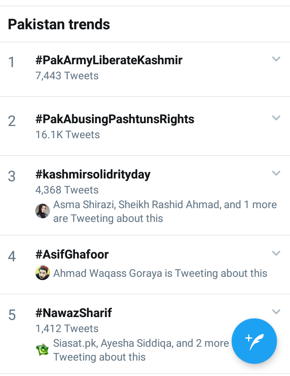
Task: Tap "Ahmad Waqass Goraya is Tweeting about this"
Action: click(160, 273)
